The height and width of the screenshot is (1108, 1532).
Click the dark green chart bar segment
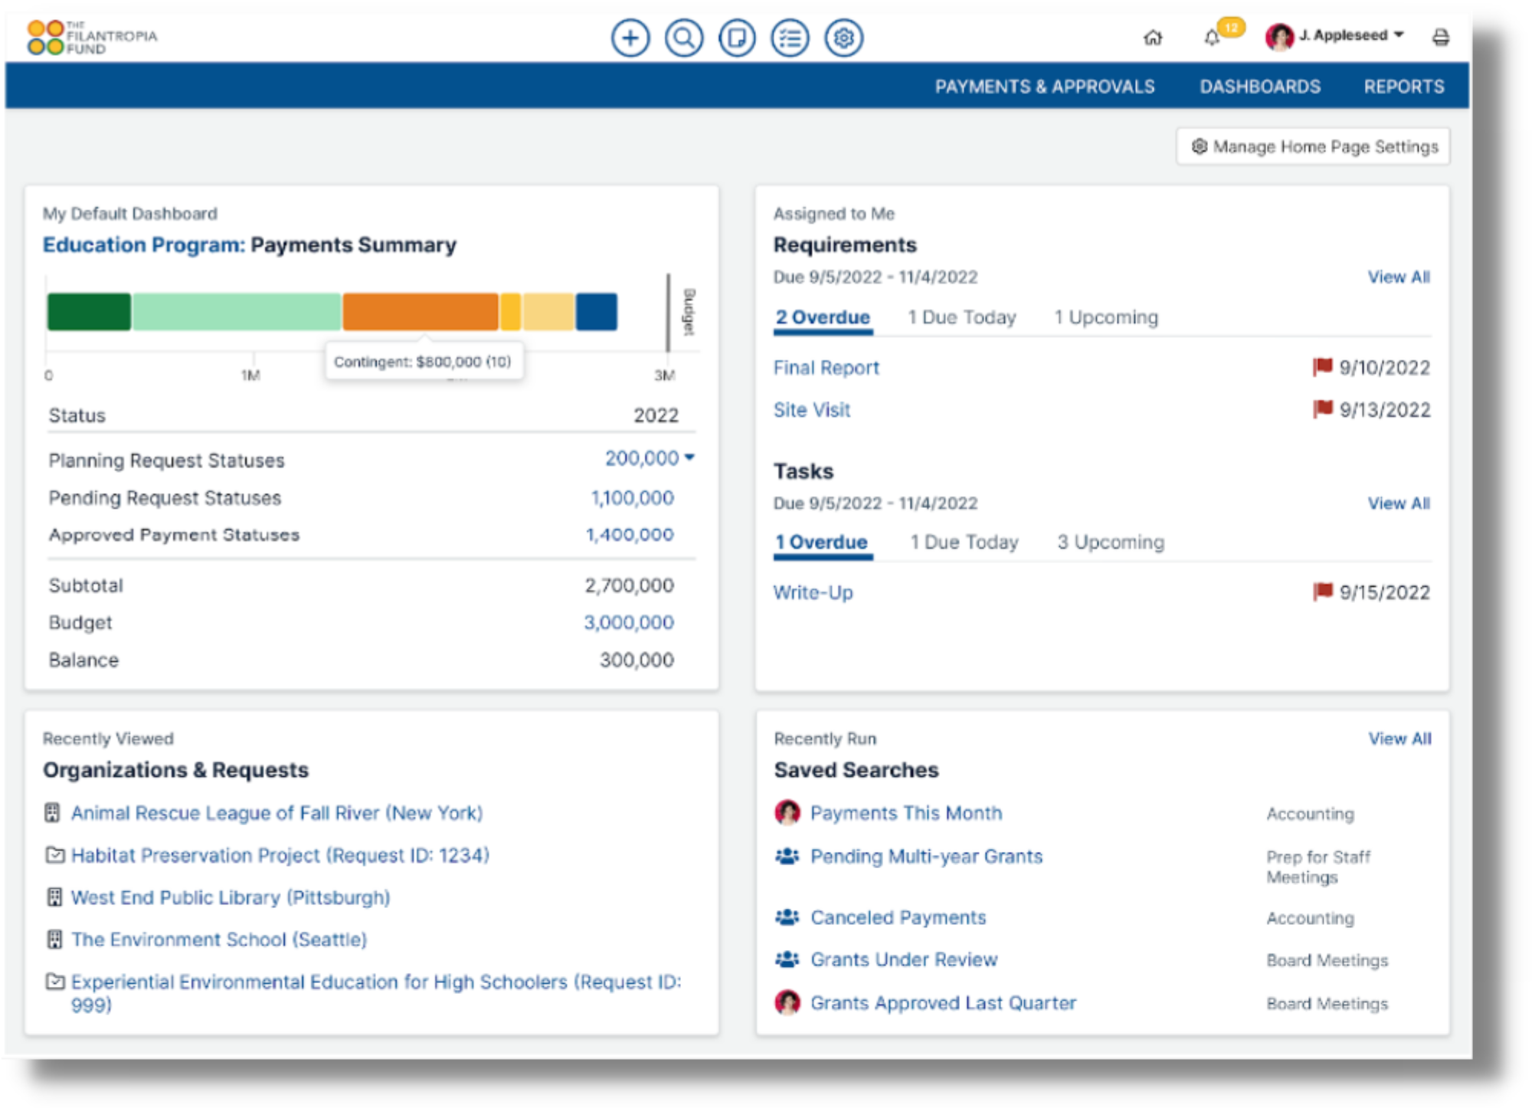(x=89, y=312)
